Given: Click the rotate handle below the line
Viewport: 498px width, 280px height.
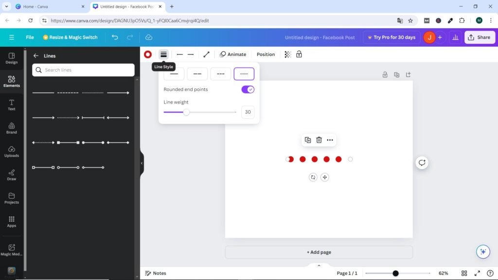Looking at the screenshot, I should click(x=313, y=177).
